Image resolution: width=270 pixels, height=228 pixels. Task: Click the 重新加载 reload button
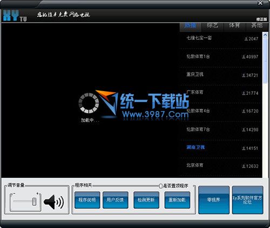(177, 200)
